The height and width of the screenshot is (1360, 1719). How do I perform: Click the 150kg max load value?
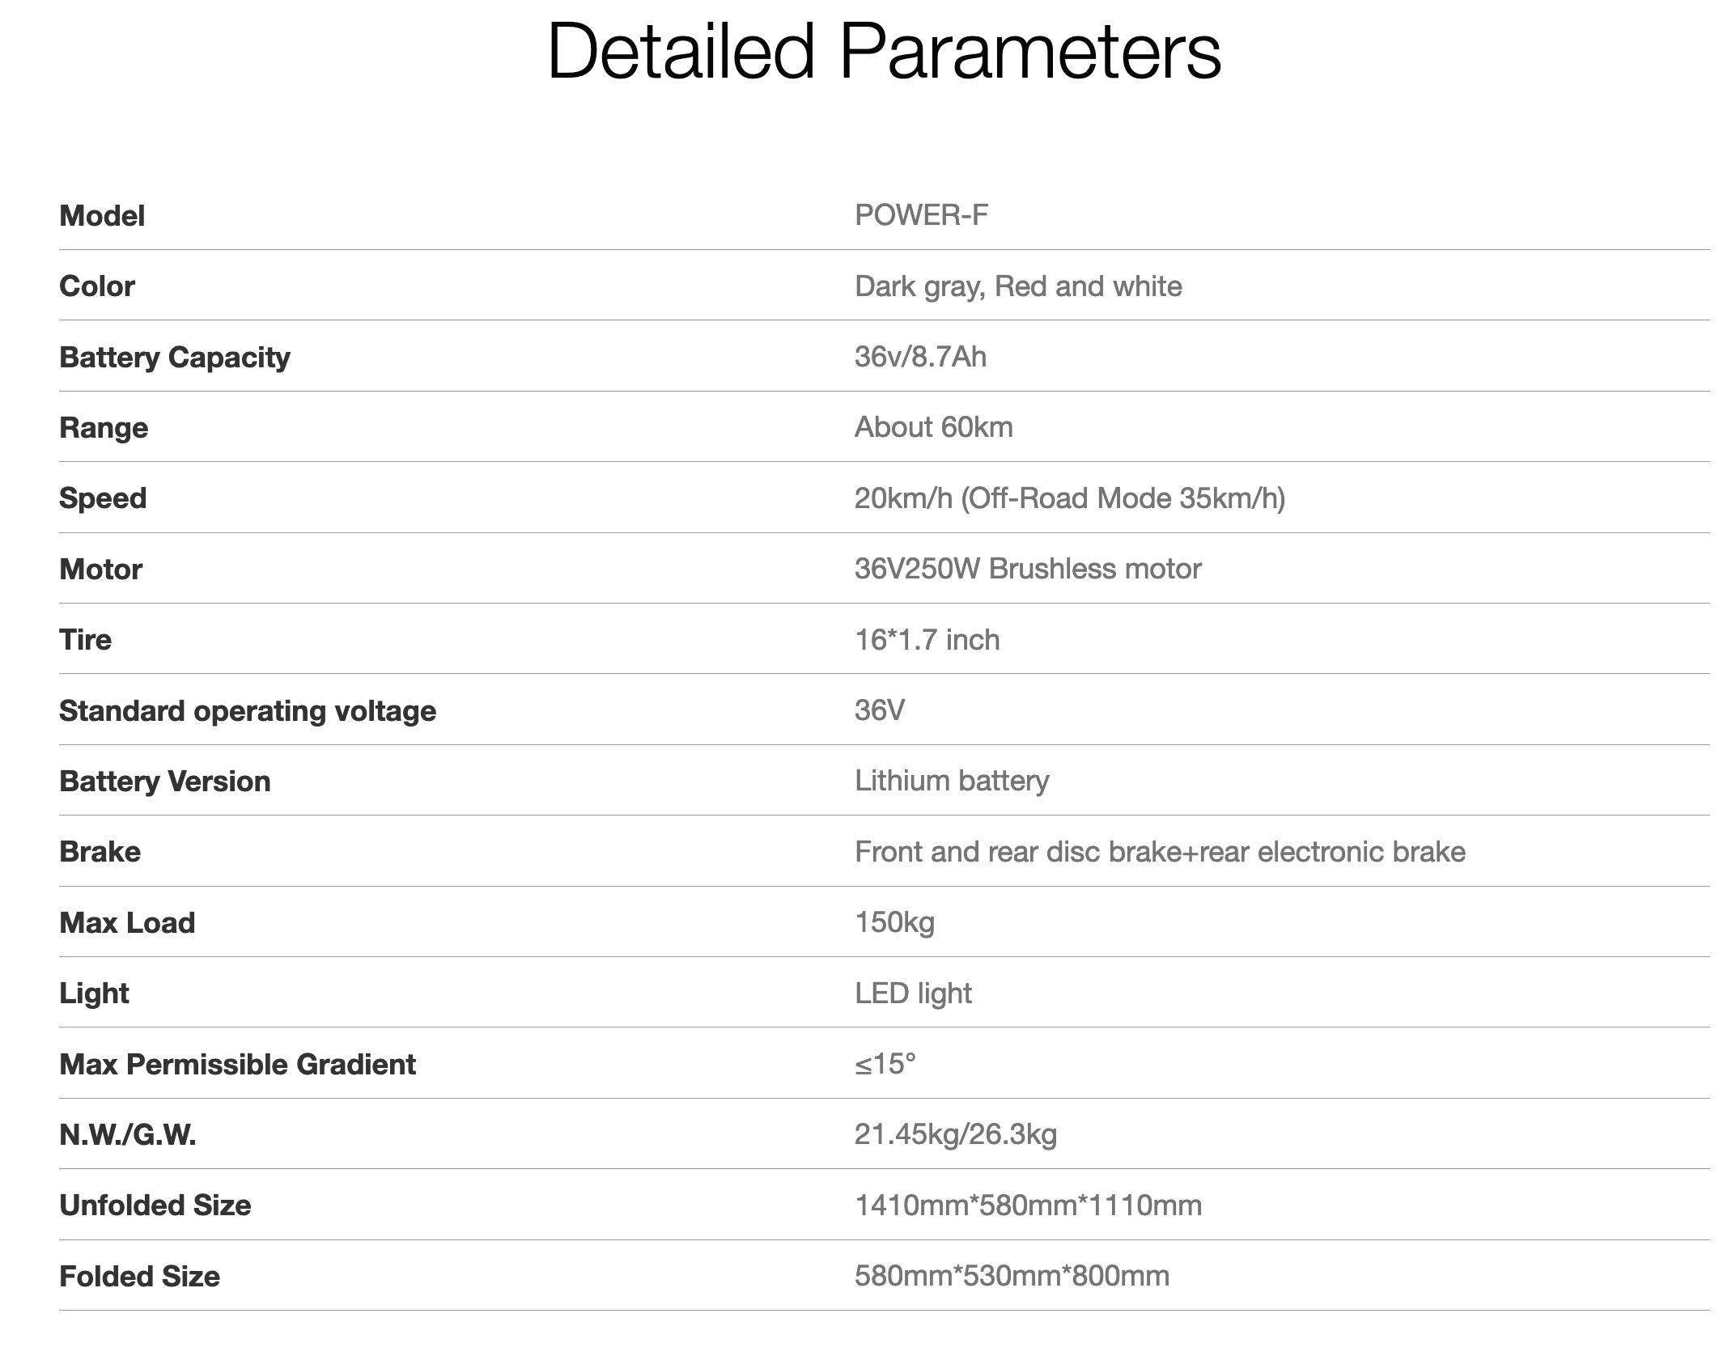[x=894, y=922]
